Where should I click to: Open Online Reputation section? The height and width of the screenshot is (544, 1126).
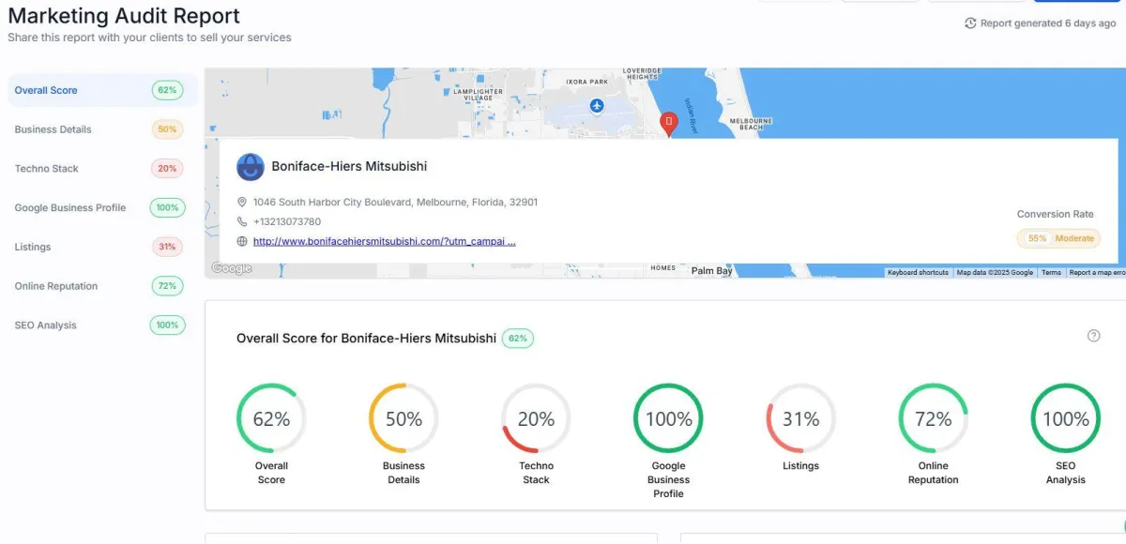tap(102, 286)
